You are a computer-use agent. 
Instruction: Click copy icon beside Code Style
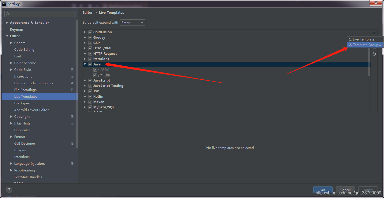click(x=72, y=70)
